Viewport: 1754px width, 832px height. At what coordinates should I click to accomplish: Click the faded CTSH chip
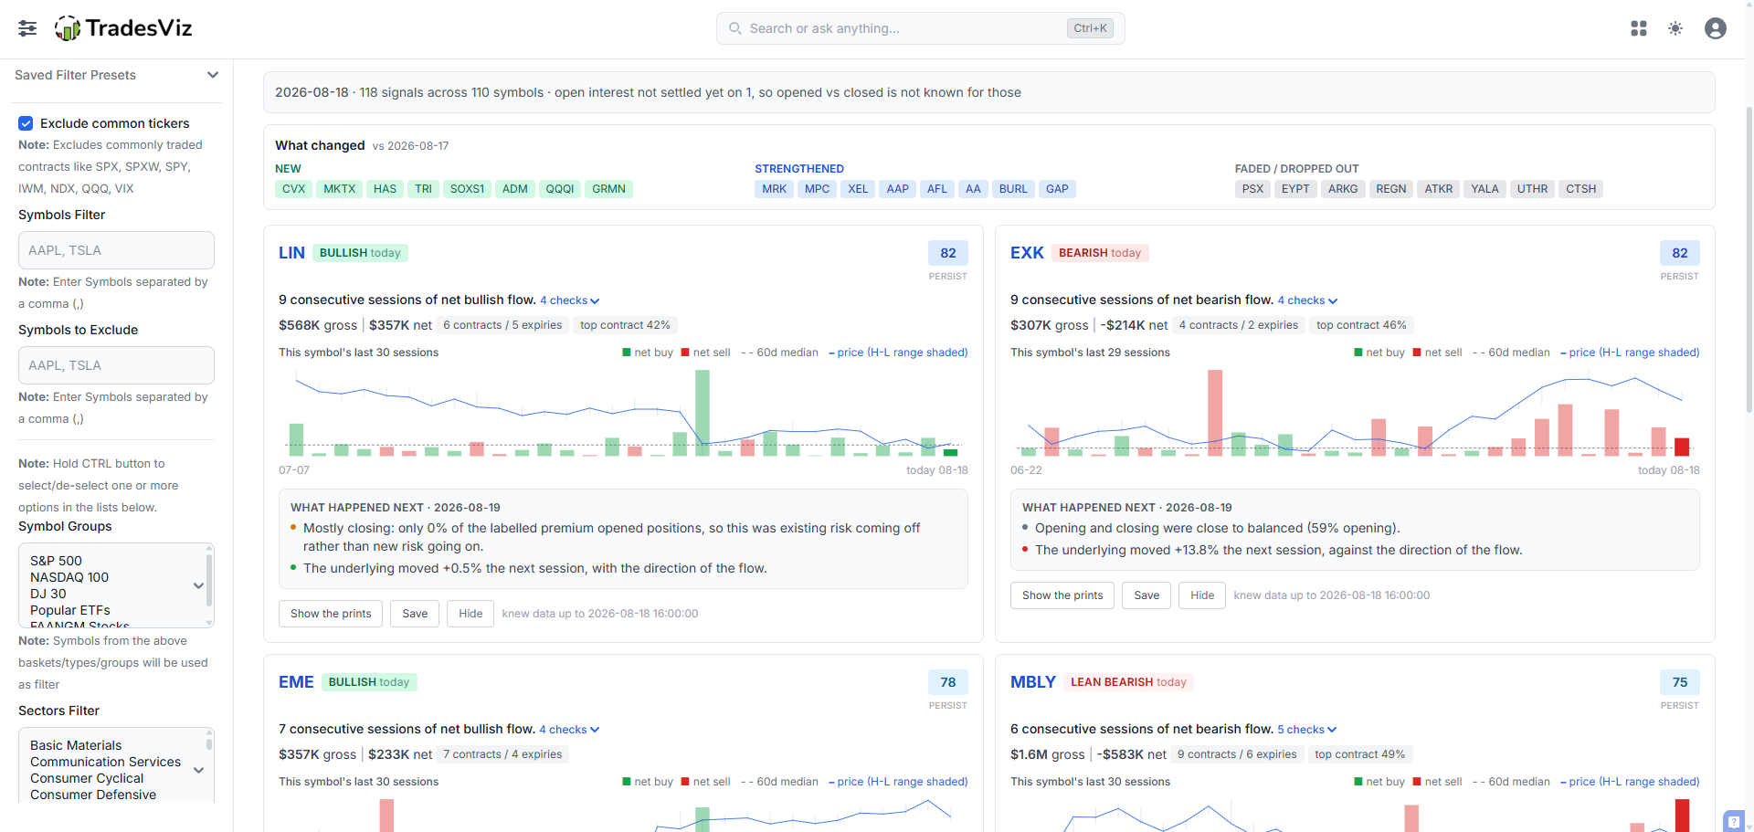click(1580, 189)
